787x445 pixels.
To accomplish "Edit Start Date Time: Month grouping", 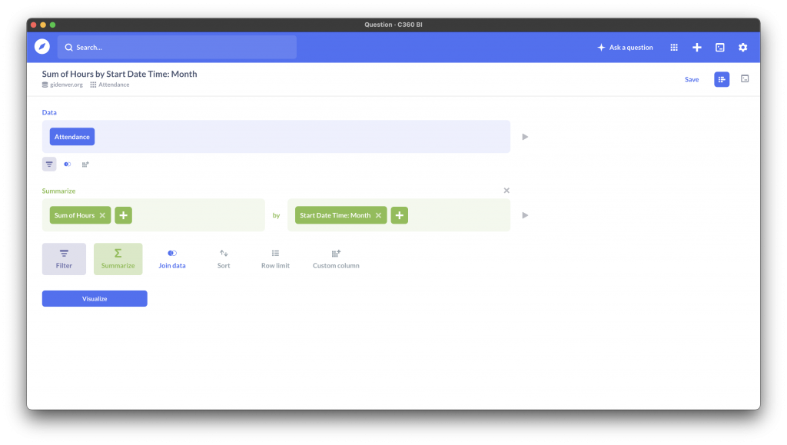I will tap(335, 215).
